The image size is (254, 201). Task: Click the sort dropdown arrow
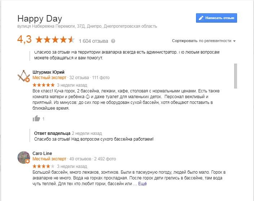click(x=234, y=41)
